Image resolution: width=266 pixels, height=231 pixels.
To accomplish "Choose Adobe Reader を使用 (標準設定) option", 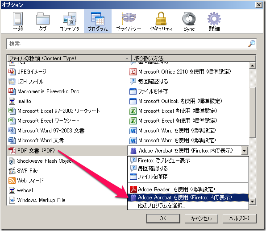I will (x=188, y=189).
